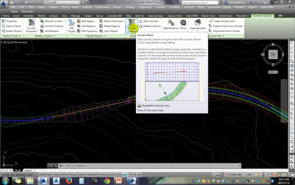Select the Add Regions tool

(x=86, y=26)
